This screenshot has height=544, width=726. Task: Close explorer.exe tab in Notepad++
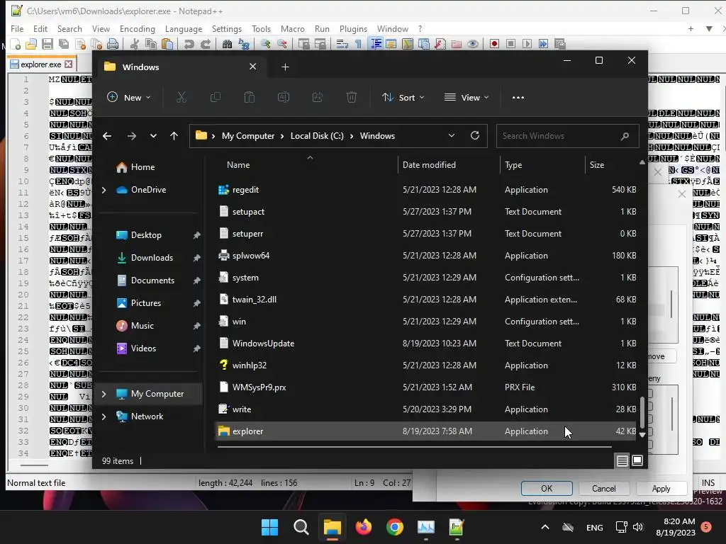click(x=69, y=64)
